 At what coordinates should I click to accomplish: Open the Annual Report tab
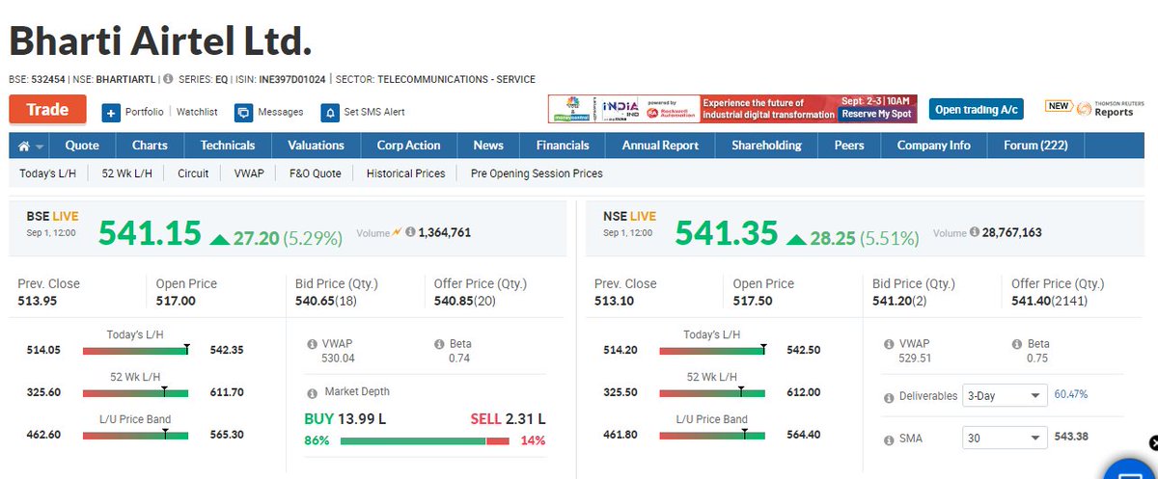click(659, 146)
